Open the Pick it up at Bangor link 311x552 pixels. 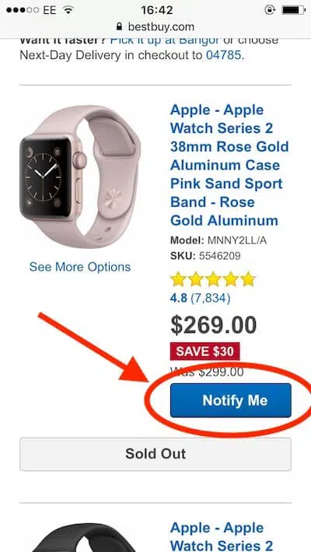(x=165, y=40)
